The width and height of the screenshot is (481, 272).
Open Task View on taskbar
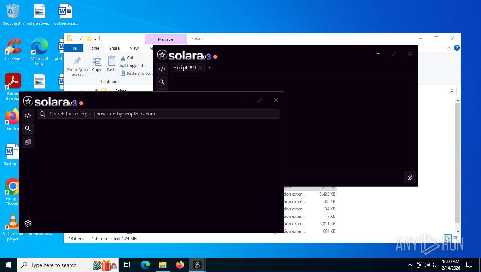[127, 265]
